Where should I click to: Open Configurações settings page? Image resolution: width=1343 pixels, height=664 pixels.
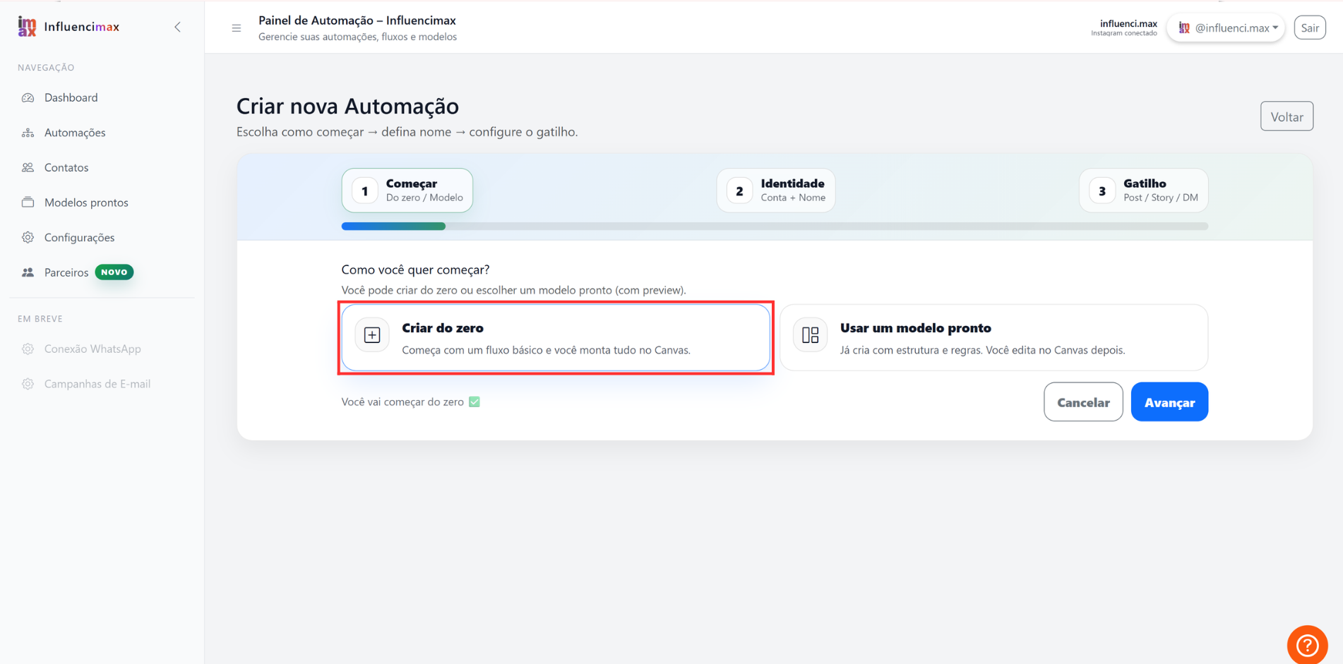point(79,237)
